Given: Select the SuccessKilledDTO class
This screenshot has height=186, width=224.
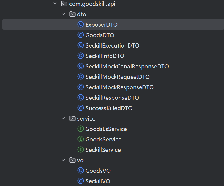Looking at the screenshot, I should 109,108.
